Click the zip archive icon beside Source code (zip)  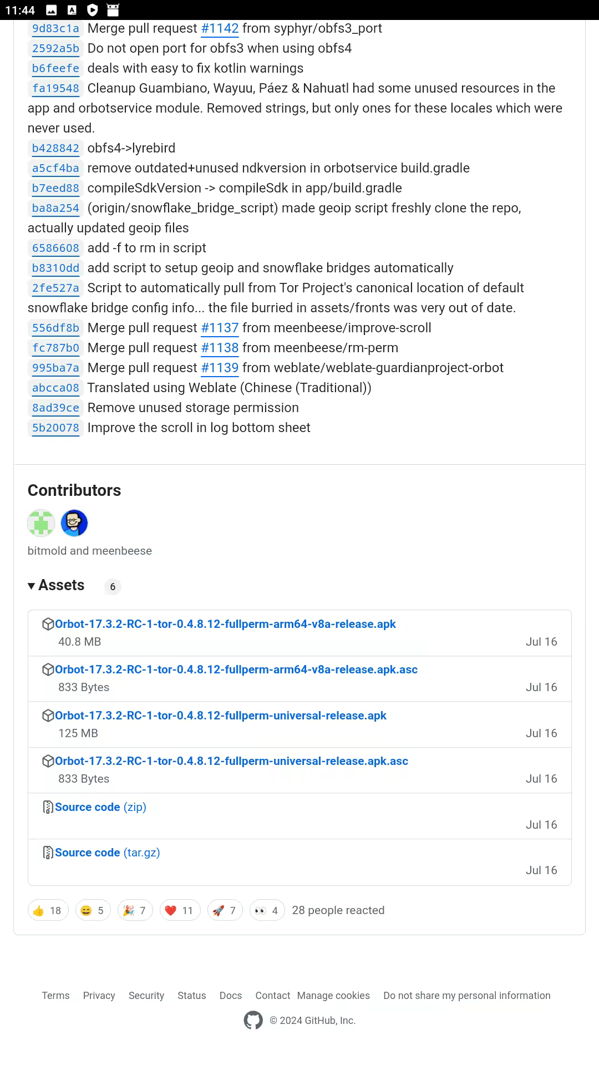(48, 807)
